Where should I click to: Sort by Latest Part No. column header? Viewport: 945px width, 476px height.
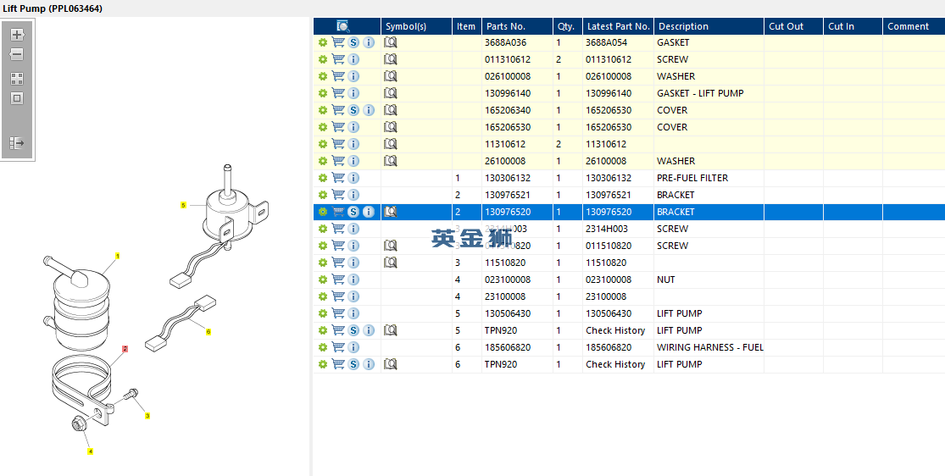(x=619, y=26)
